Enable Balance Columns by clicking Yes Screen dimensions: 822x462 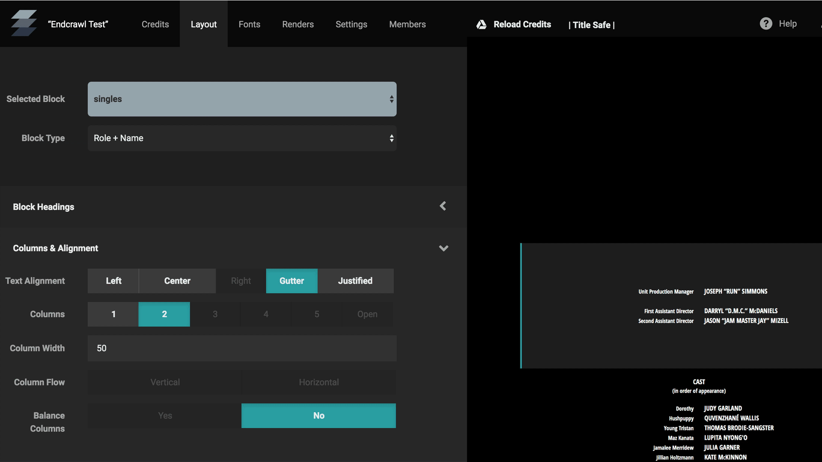164,415
